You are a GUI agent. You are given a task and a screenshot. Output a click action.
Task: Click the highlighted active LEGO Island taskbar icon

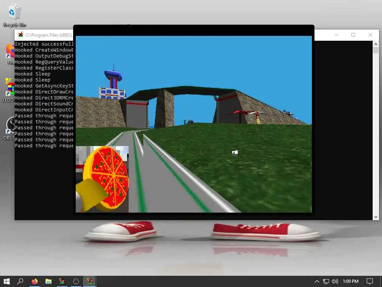pos(90,281)
